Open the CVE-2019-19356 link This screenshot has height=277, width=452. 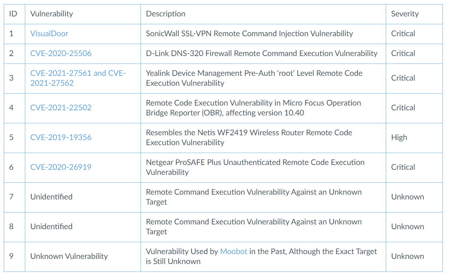[61, 137]
